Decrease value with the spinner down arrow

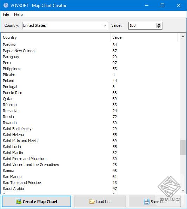click(159, 27)
